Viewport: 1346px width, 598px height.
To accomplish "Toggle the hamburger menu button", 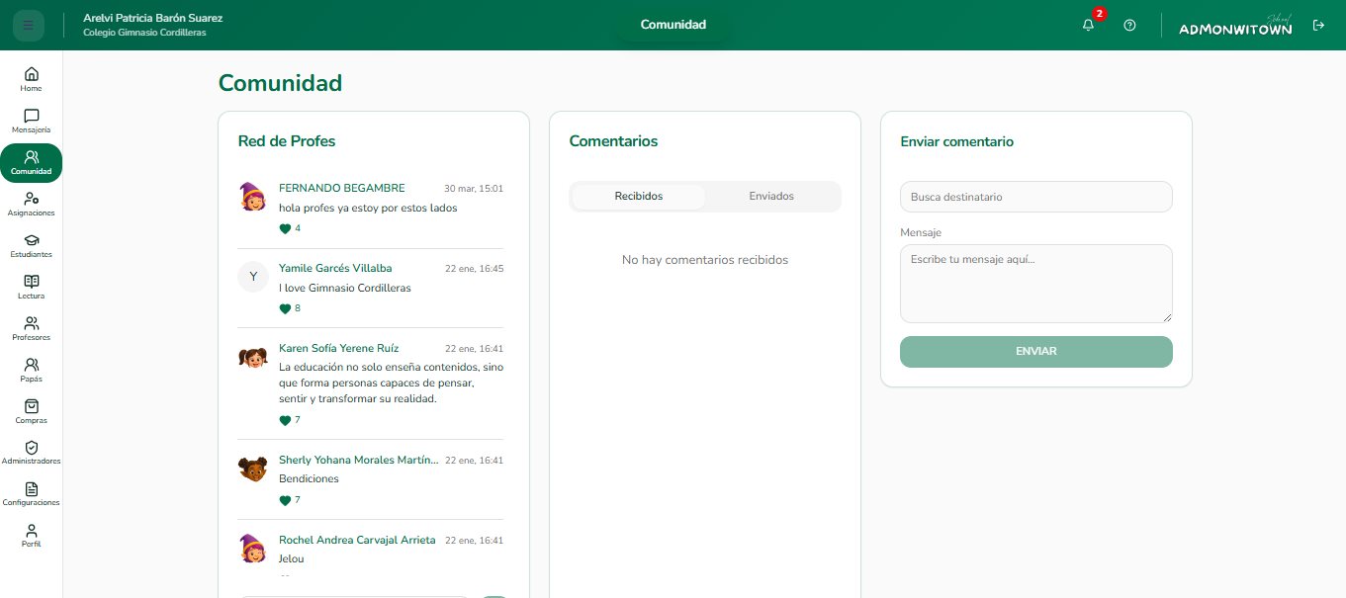I will click(x=28, y=25).
